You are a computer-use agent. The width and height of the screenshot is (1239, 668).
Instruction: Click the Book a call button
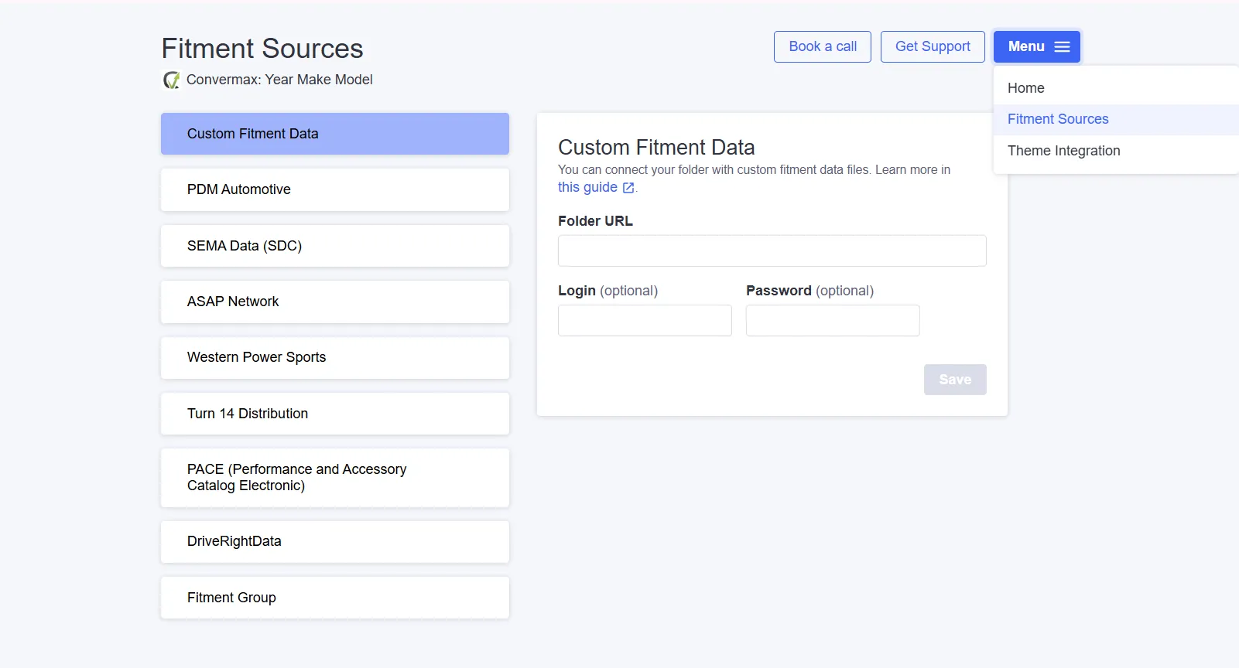(x=822, y=47)
